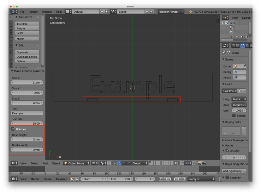Open the timeline Playback menu
261x194 pixels.
[61, 179]
